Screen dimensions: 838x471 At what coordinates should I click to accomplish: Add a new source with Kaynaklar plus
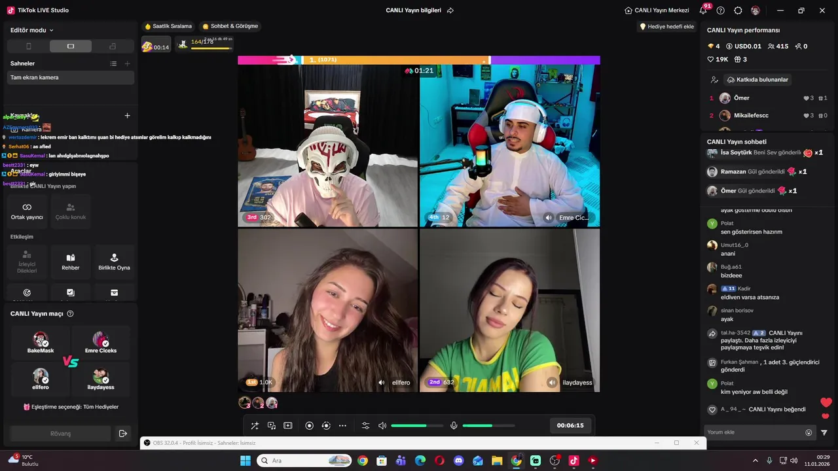click(128, 115)
